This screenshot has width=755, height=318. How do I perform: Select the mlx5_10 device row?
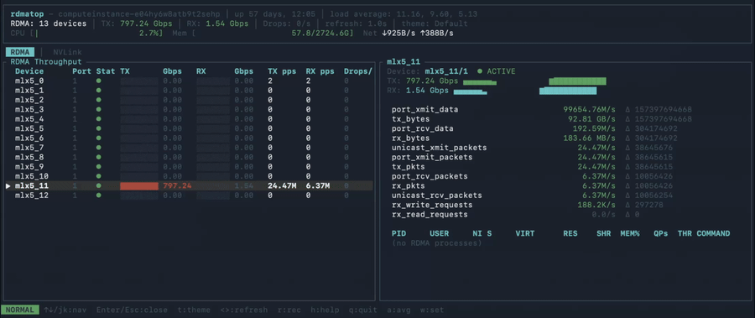point(190,176)
